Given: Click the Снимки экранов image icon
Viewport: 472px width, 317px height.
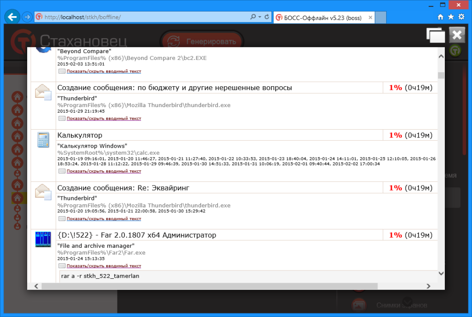Looking at the screenshot, I should [359, 305].
